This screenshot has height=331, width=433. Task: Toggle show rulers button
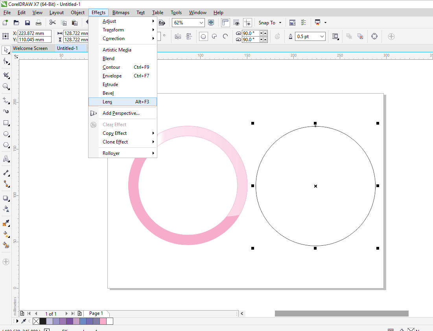pyautogui.click(x=225, y=23)
